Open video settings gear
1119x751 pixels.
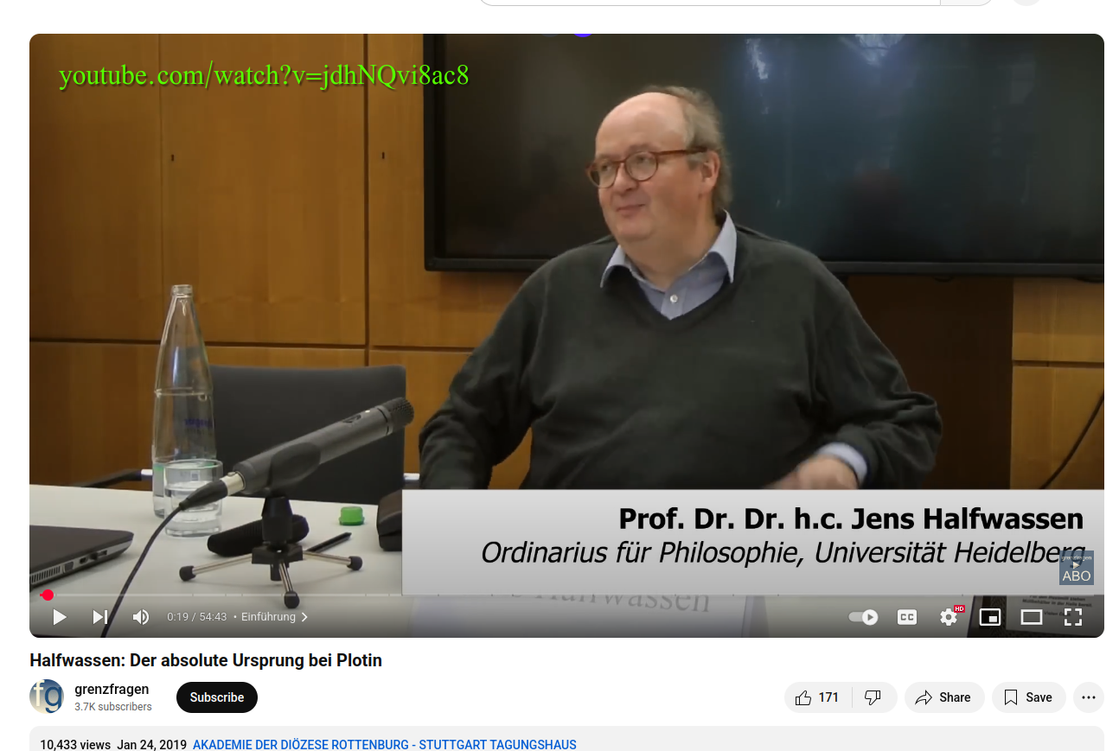point(949,617)
